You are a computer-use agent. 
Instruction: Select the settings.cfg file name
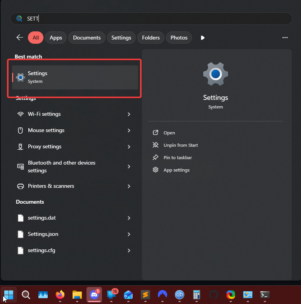point(42,251)
